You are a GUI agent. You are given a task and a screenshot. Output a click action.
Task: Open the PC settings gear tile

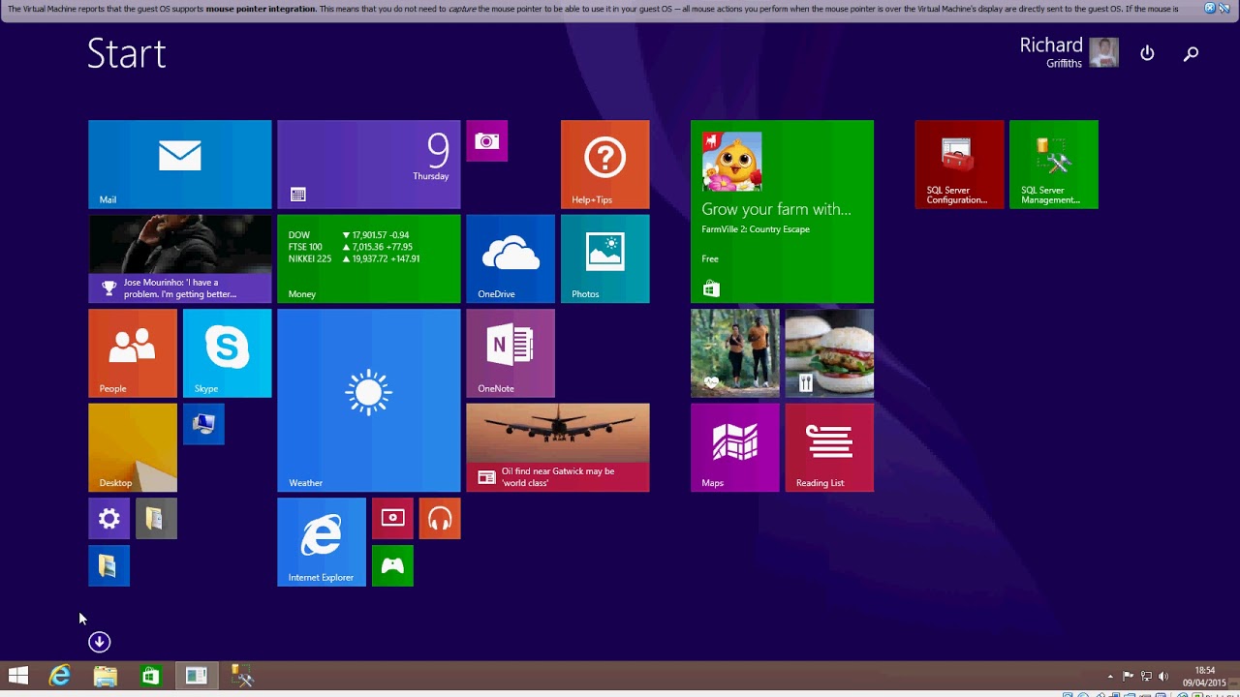click(x=108, y=519)
